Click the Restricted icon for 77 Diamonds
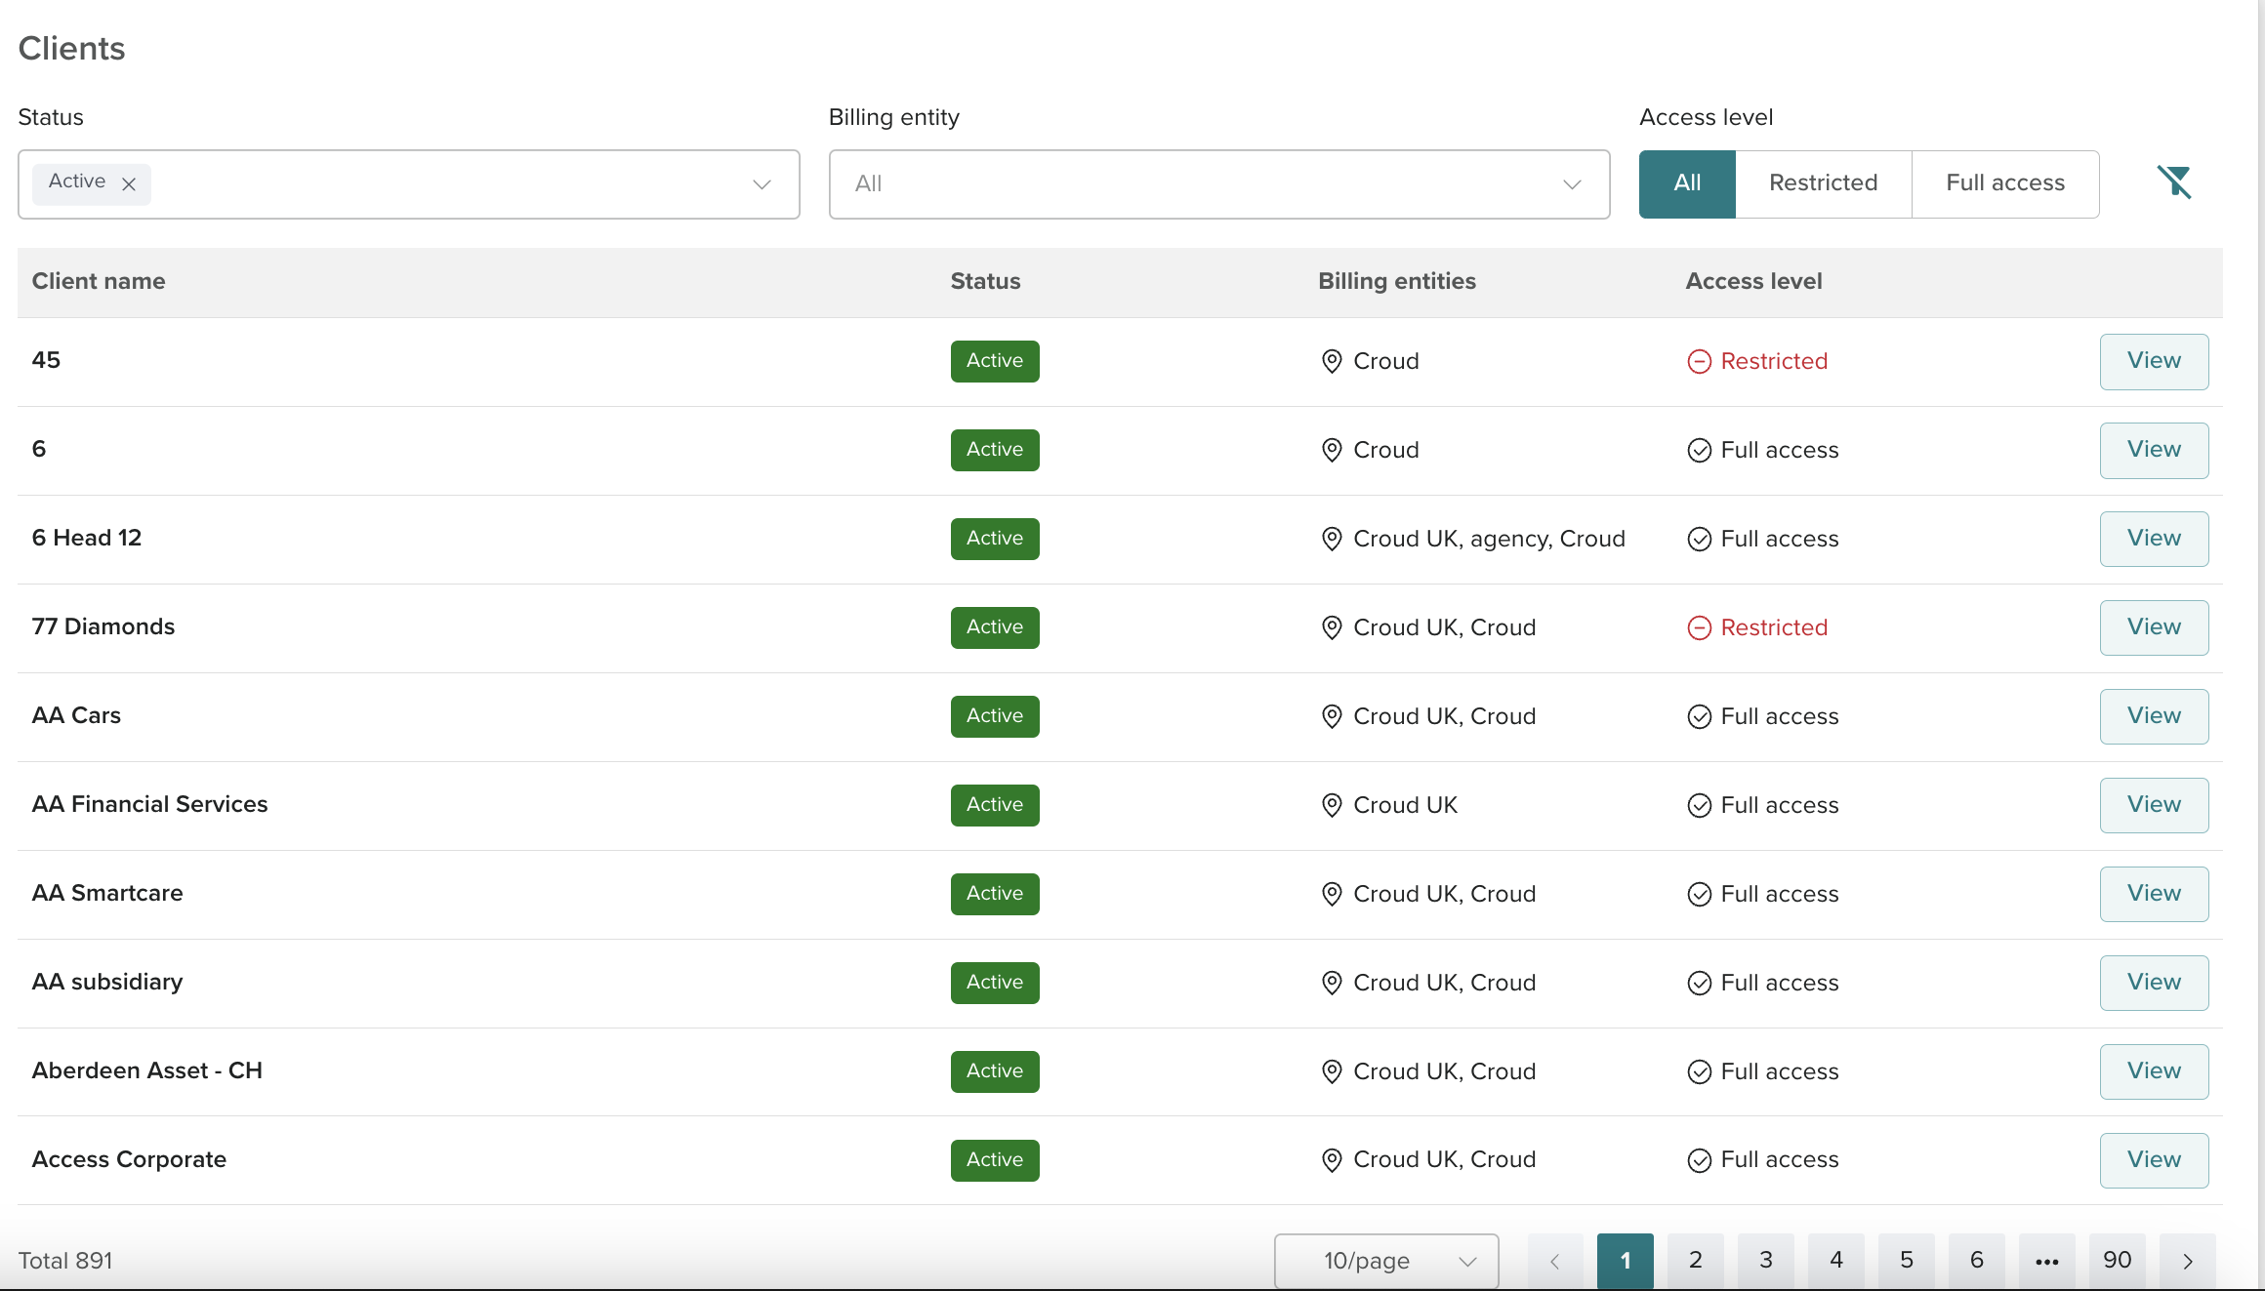Screen dimensions: 2265x1291 [x=1699, y=627]
